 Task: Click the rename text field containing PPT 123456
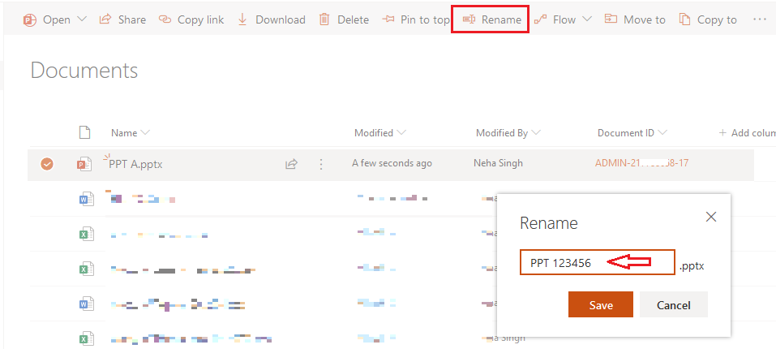pos(598,262)
